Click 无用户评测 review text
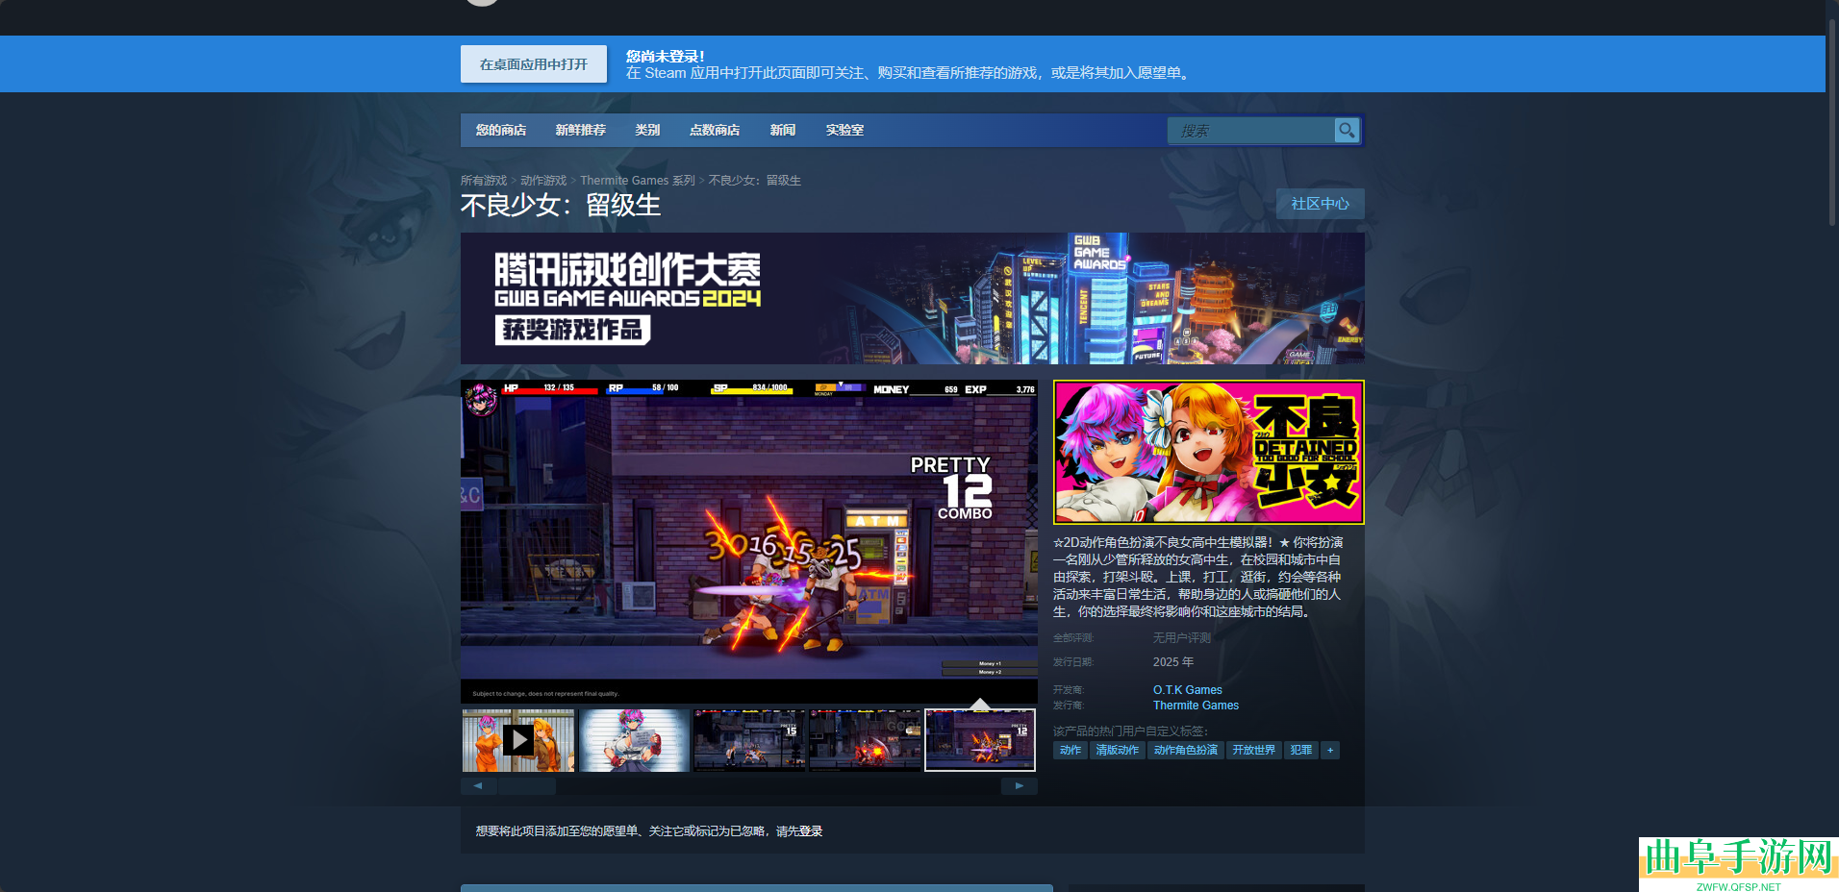This screenshot has width=1839, height=892. 1182,638
